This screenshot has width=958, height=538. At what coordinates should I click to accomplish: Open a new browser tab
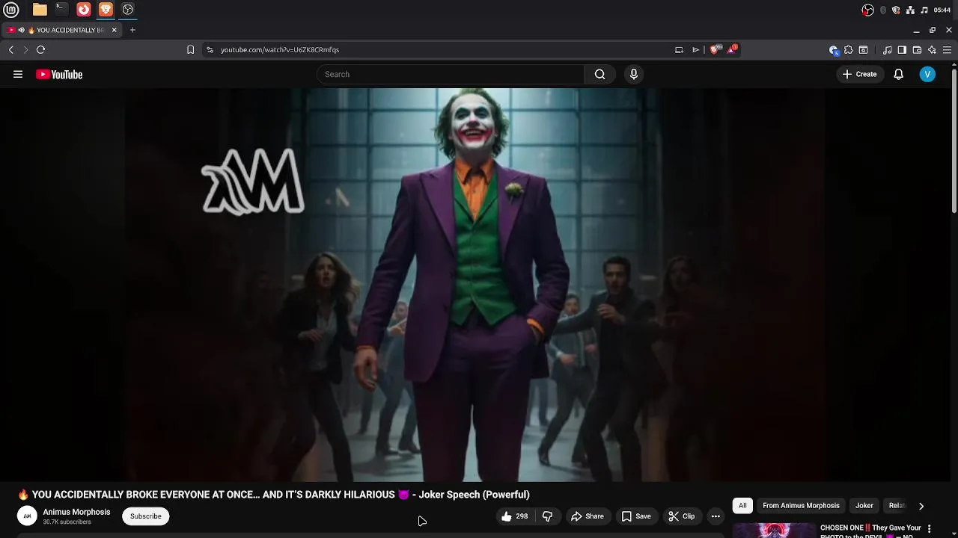[132, 30]
